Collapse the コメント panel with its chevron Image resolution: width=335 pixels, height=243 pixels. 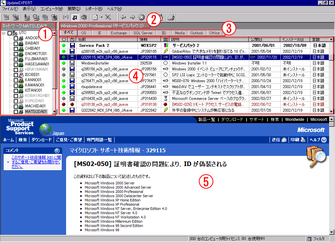coord(57,151)
